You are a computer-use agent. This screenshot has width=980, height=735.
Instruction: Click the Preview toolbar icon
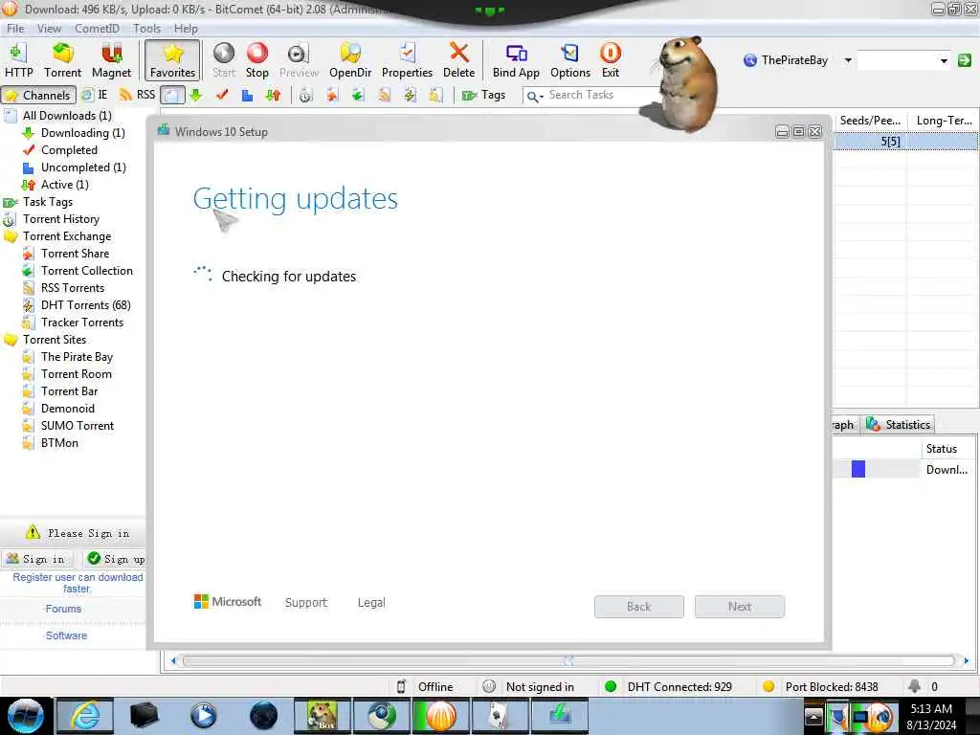299,60
